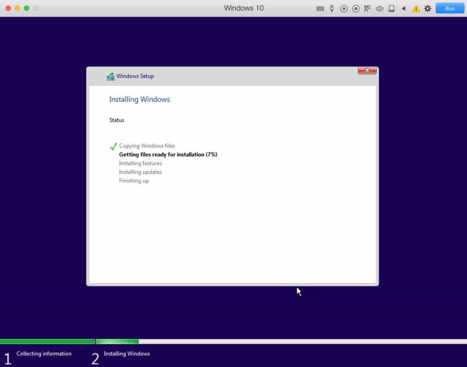Open the hard disk icon
Image resolution: width=467 pixels, height=367 pixels.
tap(392, 9)
